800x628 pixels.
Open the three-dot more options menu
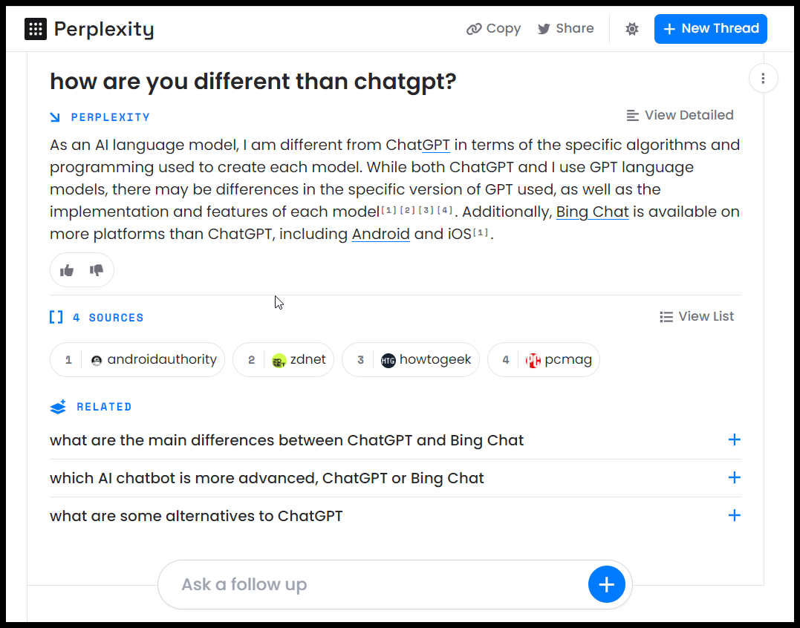click(x=763, y=78)
